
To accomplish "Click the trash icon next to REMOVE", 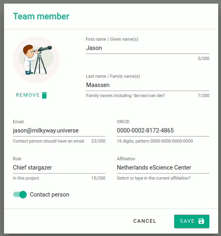I will pos(44,95).
